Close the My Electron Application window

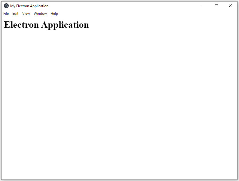[x=230, y=6]
